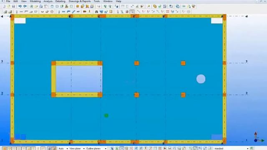
Task: Toggle the red Select points switch
Action: [x=131, y=148]
